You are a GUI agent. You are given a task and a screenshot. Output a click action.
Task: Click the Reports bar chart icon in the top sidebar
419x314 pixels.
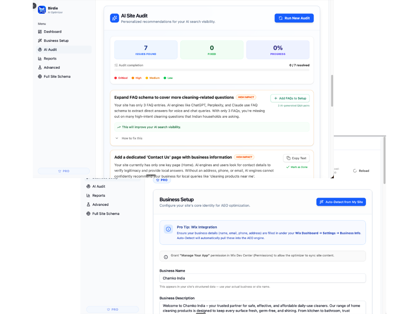pos(40,59)
